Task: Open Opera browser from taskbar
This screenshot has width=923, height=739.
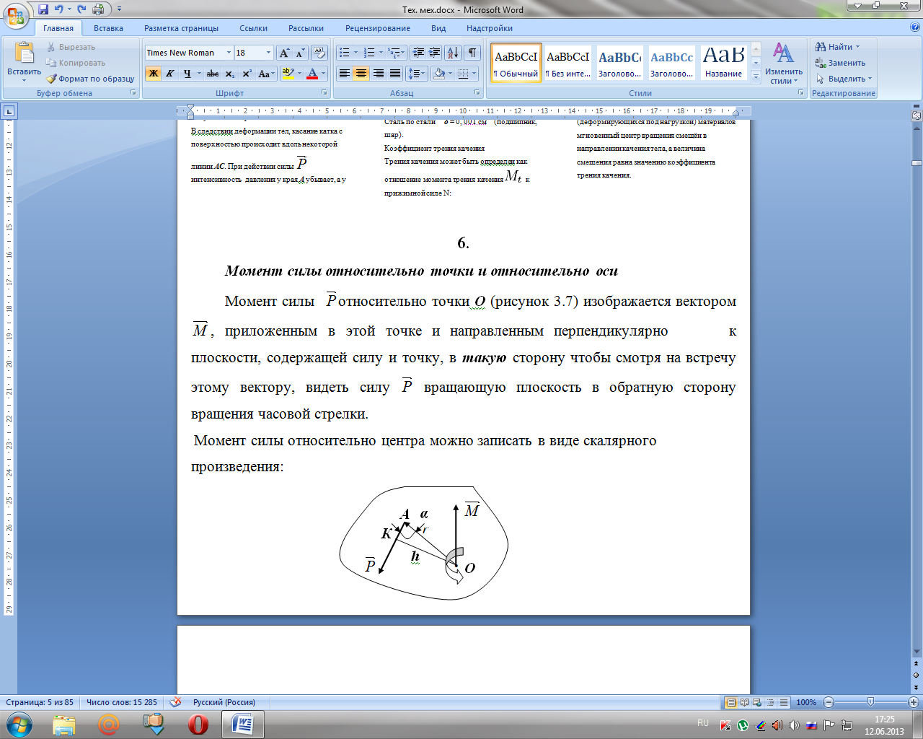Action: [x=198, y=724]
